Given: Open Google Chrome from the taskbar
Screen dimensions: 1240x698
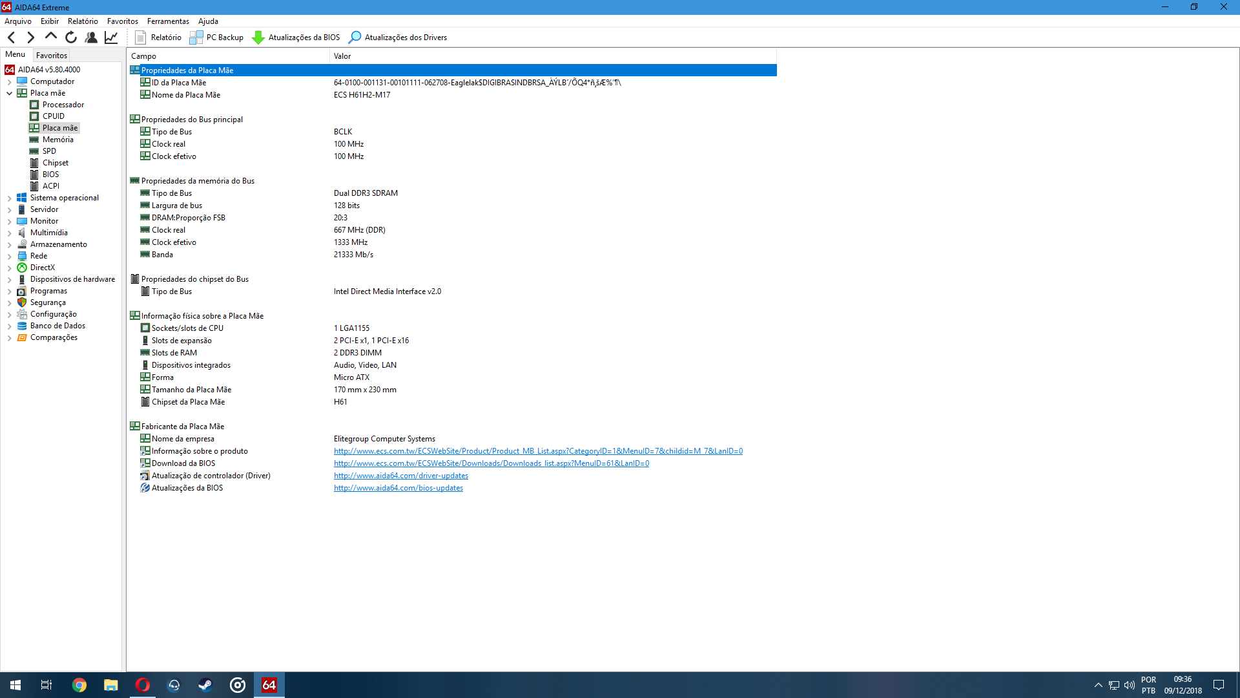Looking at the screenshot, I should (79, 685).
